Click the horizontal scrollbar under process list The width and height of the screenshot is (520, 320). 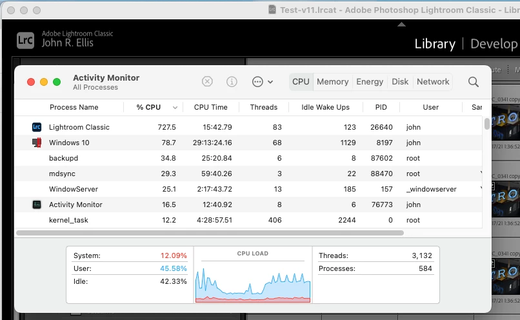[x=210, y=233]
